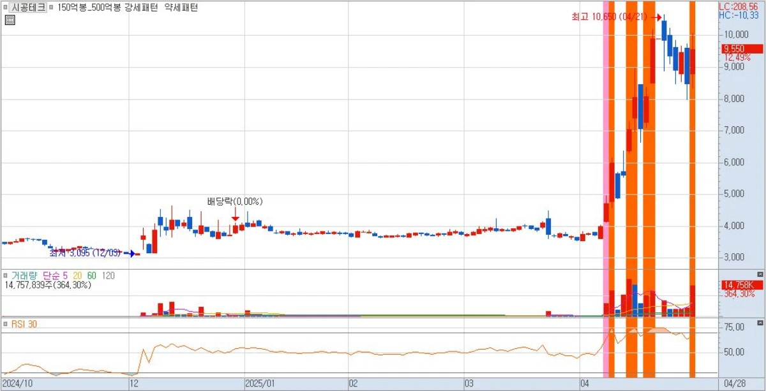Image resolution: width=766 pixels, height=391 pixels.
Task: Click the red arrow at 최고 10,650
Action: [x=656, y=18]
